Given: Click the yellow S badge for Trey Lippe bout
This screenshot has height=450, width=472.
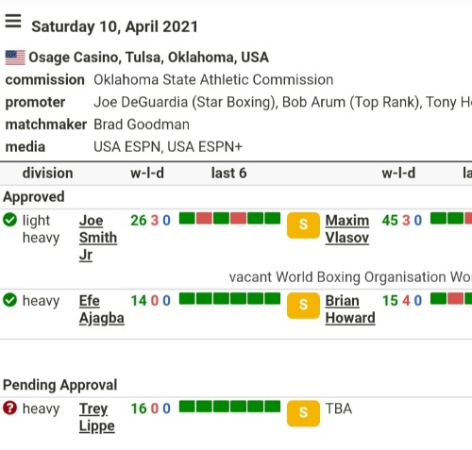Looking at the screenshot, I should [303, 413].
